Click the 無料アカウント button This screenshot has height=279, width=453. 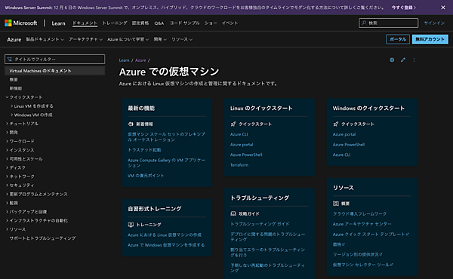(430, 39)
